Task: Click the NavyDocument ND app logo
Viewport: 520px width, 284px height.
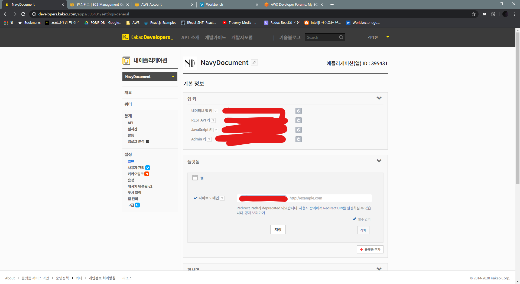Action: pos(190,63)
